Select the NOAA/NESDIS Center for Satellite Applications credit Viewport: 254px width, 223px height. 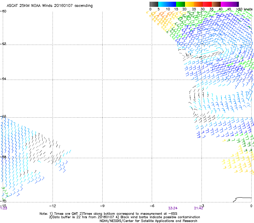point(148,221)
